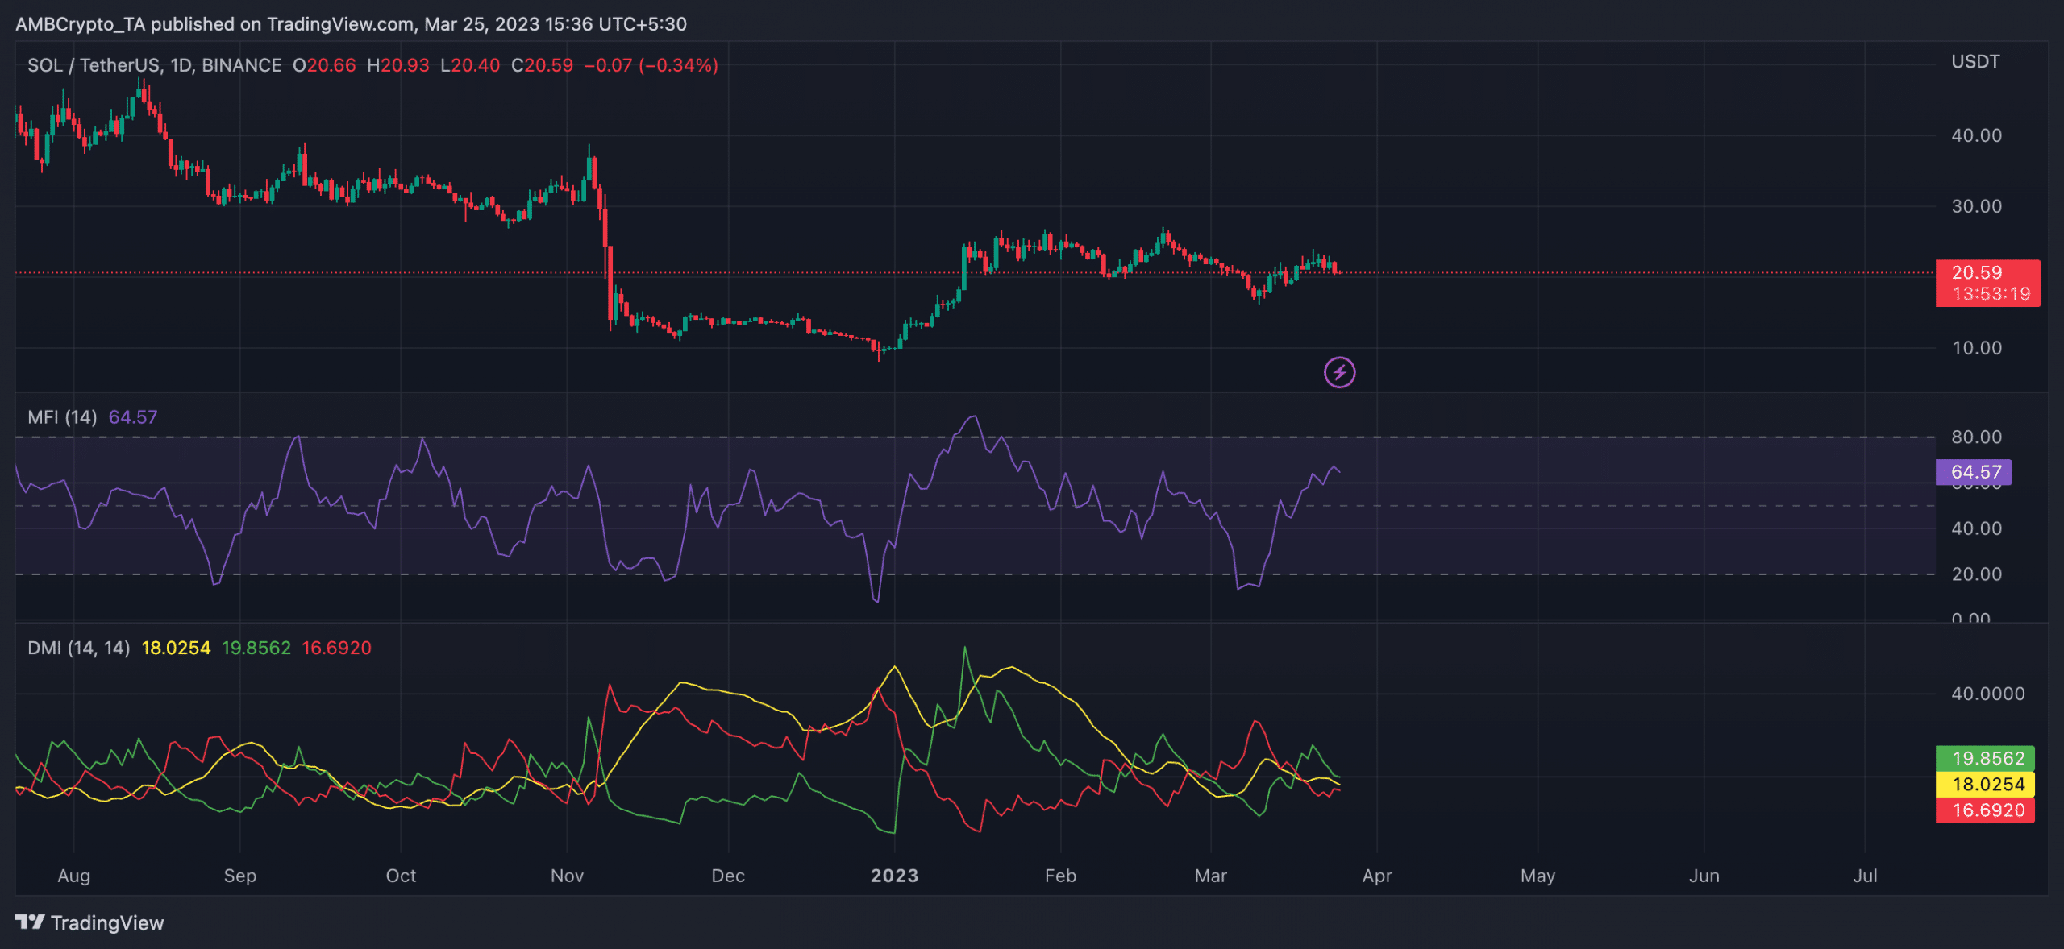This screenshot has height=949, width=2064.
Task: Click the MFI legend value 64.57
Action: (133, 416)
